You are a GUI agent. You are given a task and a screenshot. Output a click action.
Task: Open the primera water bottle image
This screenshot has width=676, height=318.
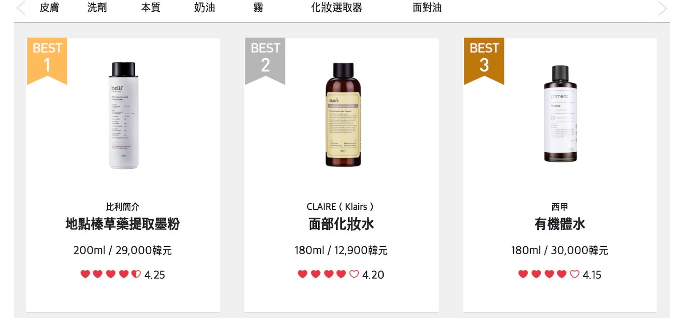tap(560, 114)
